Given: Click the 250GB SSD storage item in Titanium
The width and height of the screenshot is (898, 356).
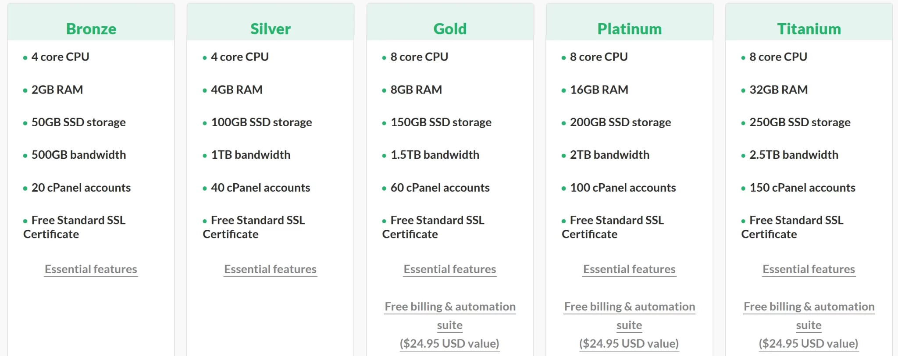Looking at the screenshot, I should [x=800, y=122].
